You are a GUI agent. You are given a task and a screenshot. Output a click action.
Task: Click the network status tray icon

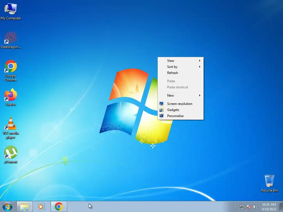click(x=242, y=207)
